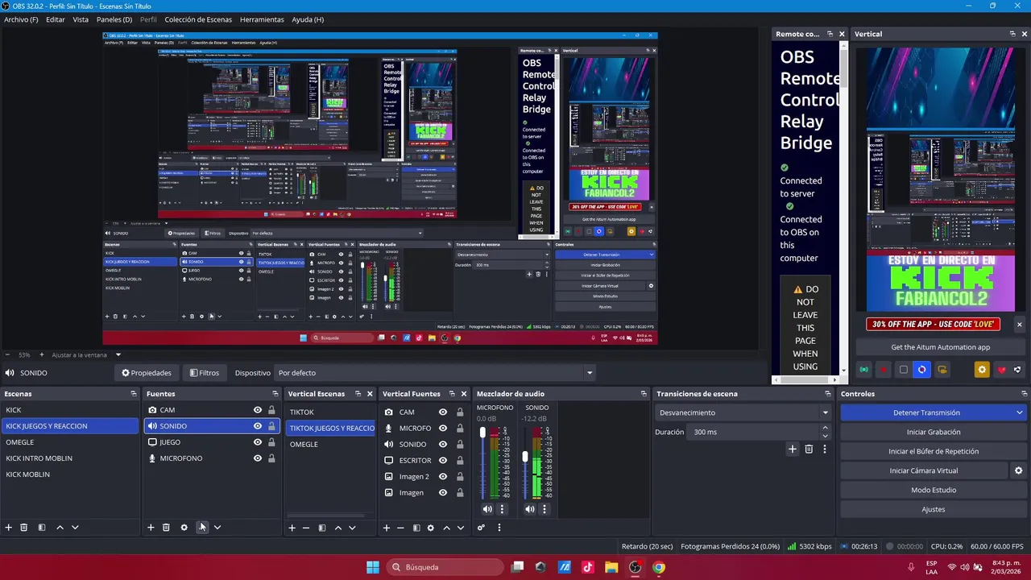Open MICROFONO channel options menu

click(x=502, y=509)
